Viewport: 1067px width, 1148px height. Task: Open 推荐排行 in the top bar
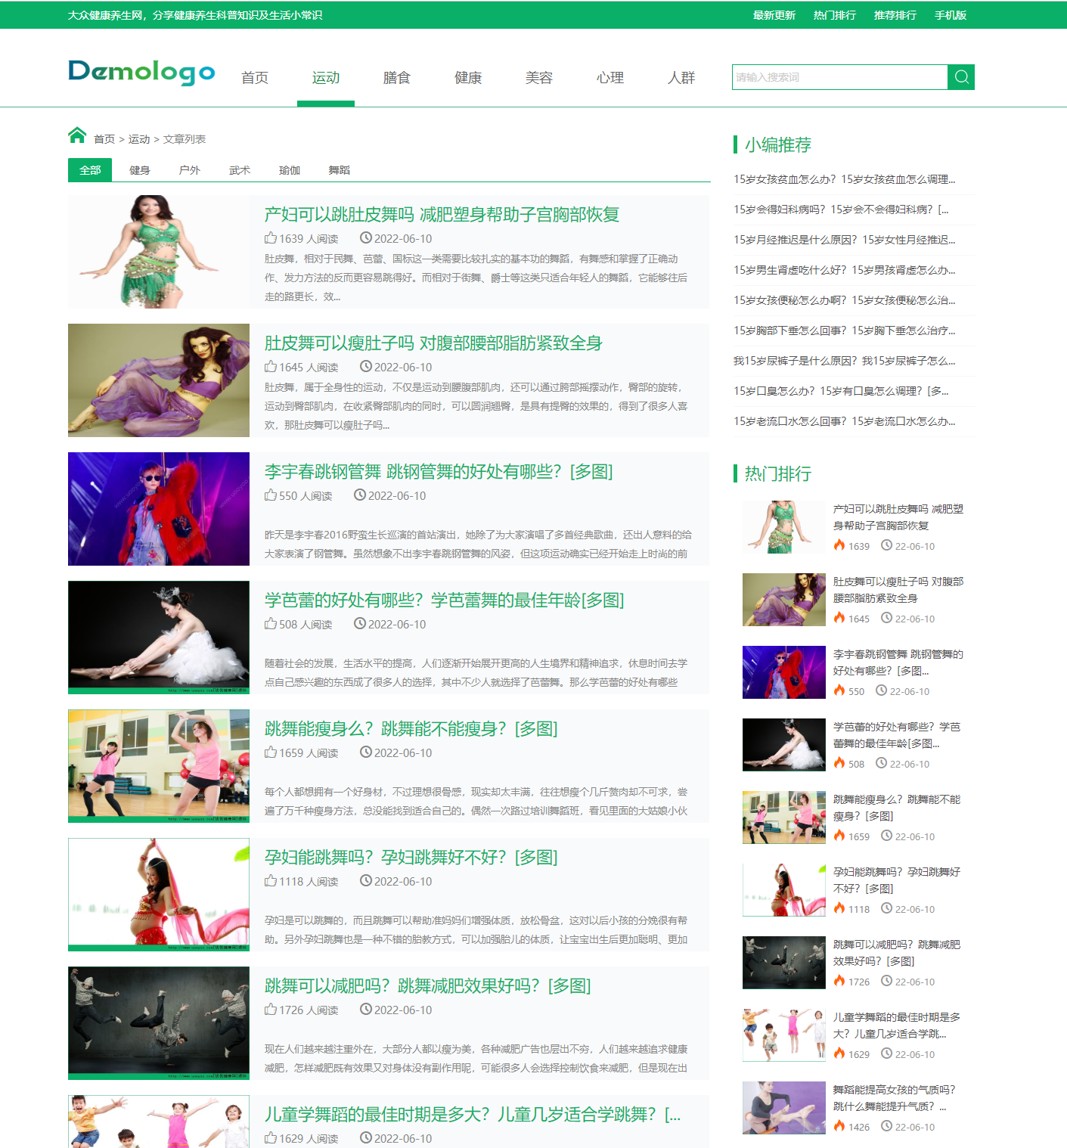(x=895, y=15)
